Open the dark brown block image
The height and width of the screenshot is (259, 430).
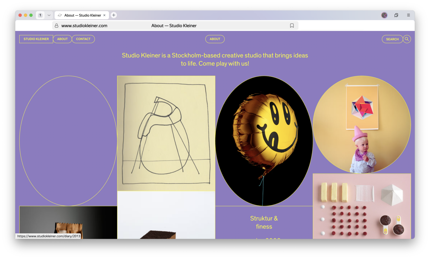pyautogui.click(x=166, y=215)
